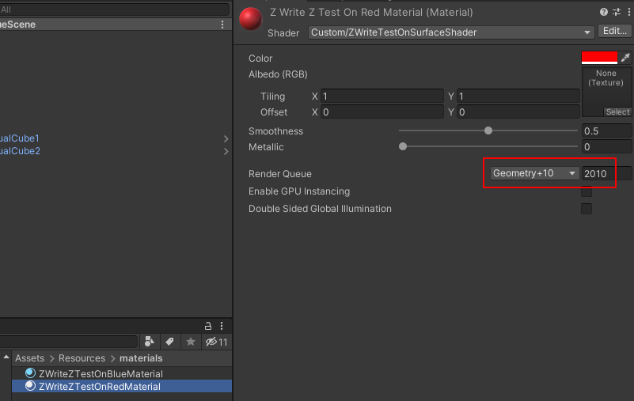Screen dimensions: 634x401
Task: Click the shader Edit button
Action: tap(614, 31)
